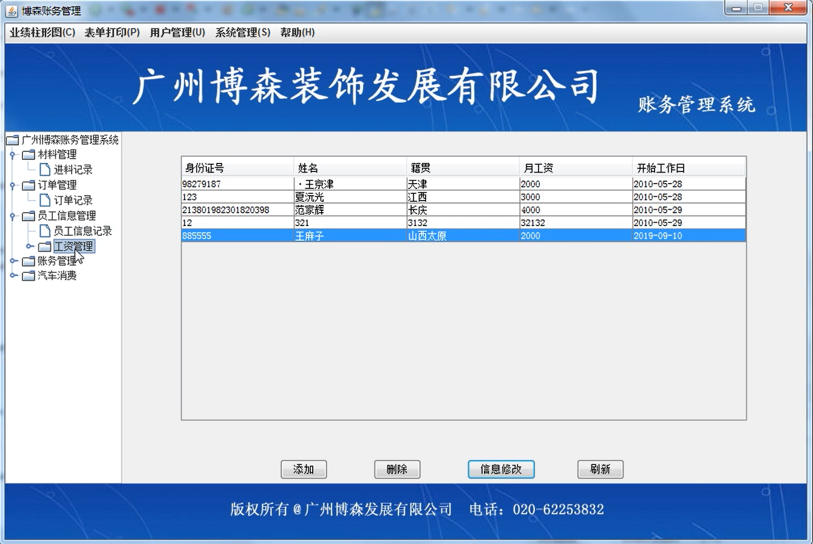This screenshot has height=544, width=813.
Task: Select the ID cell 213801982301820398
Action: 237,210
